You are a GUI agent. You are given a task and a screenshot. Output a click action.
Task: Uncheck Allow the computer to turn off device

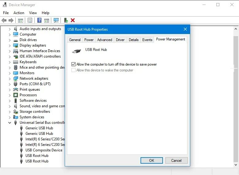[73, 64]
